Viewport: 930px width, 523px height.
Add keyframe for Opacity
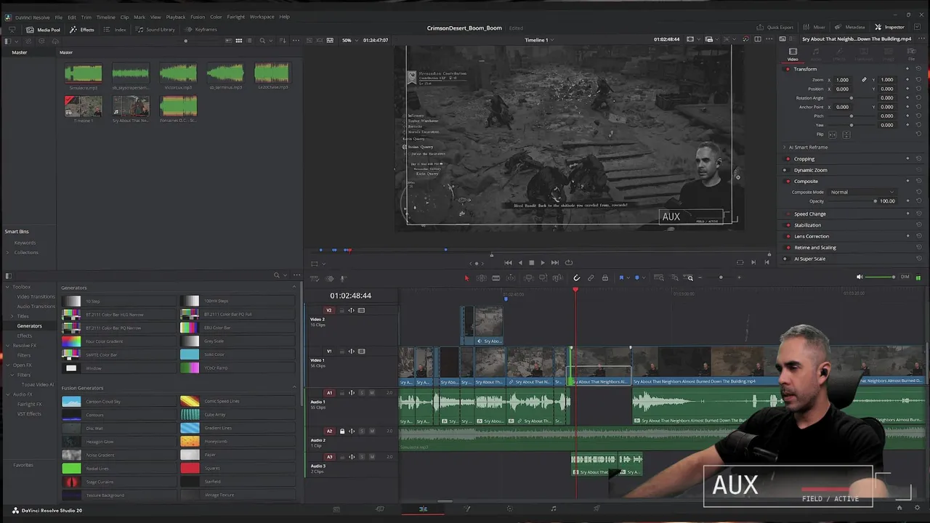(907, 201)
